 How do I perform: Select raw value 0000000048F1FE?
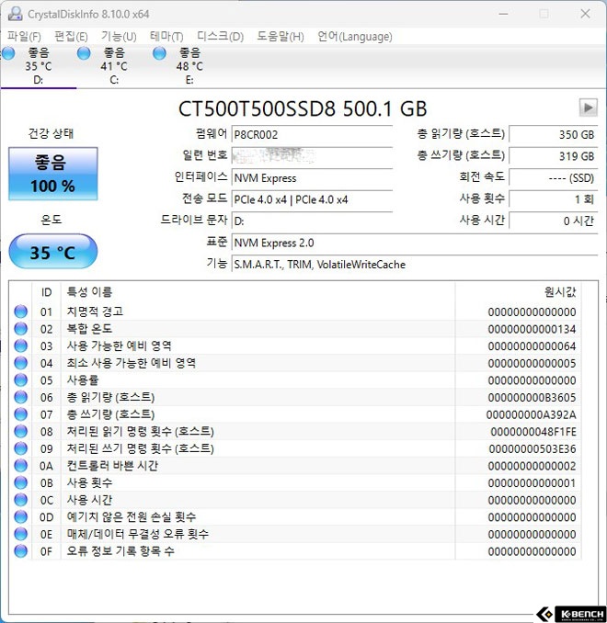tap(533, 432)
